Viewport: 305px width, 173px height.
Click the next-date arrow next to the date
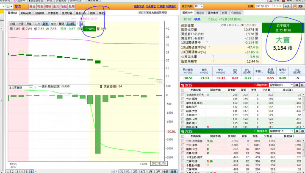point(281,6)
